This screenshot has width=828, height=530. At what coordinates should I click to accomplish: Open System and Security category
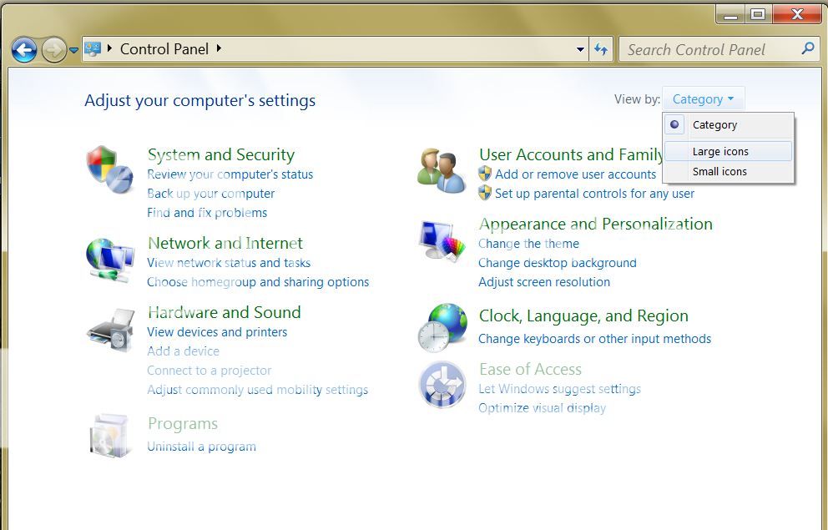(220, 154)
